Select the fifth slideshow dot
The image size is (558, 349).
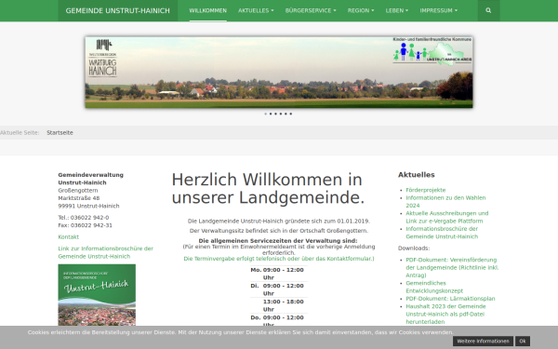coord(286,114)
